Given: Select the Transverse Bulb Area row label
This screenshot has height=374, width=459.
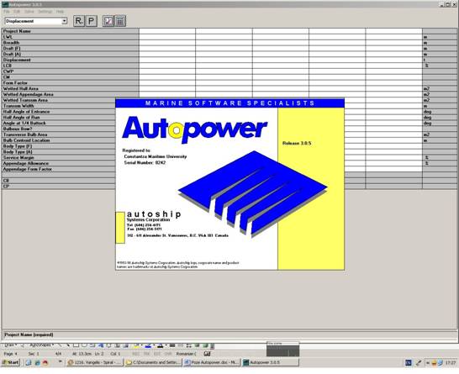Looking at the screenshot, I should (x=59, y=134).
